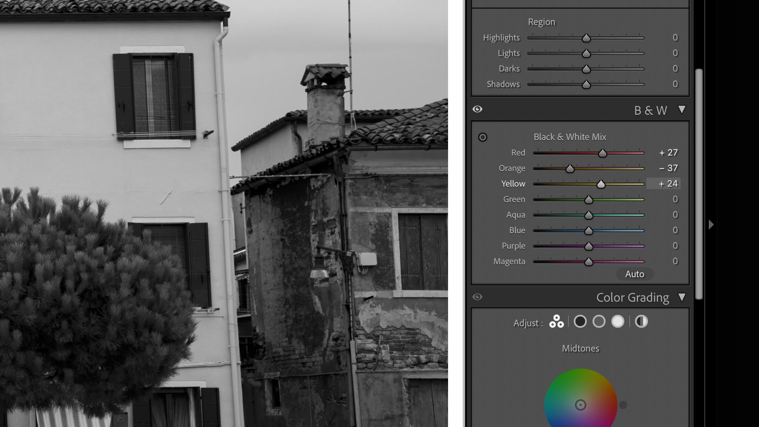
Task: Collapse the B & W panel with its triangle
Action: 682,110
